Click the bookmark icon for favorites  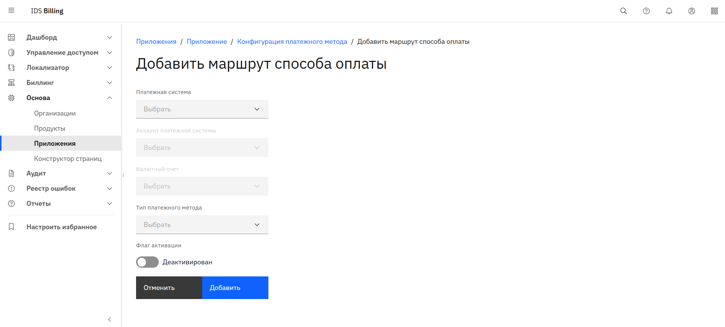(x=11, y=227)
